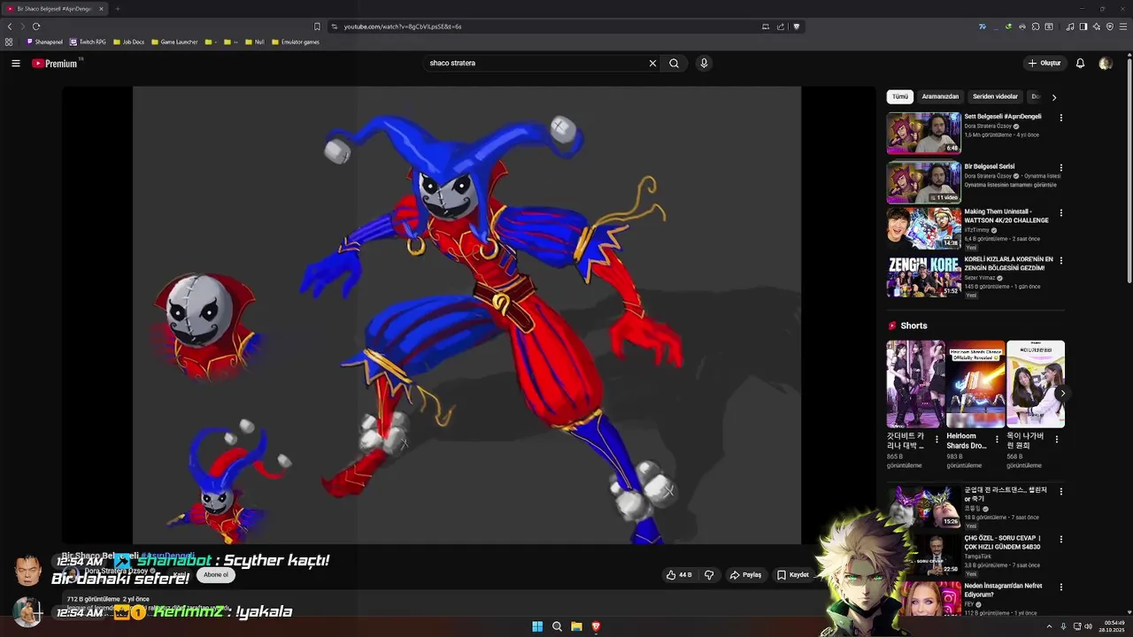Image resolution: width=1133 pixels, height=637 pixels.
Task: Open a new browser tab
Action: point(117,9)
